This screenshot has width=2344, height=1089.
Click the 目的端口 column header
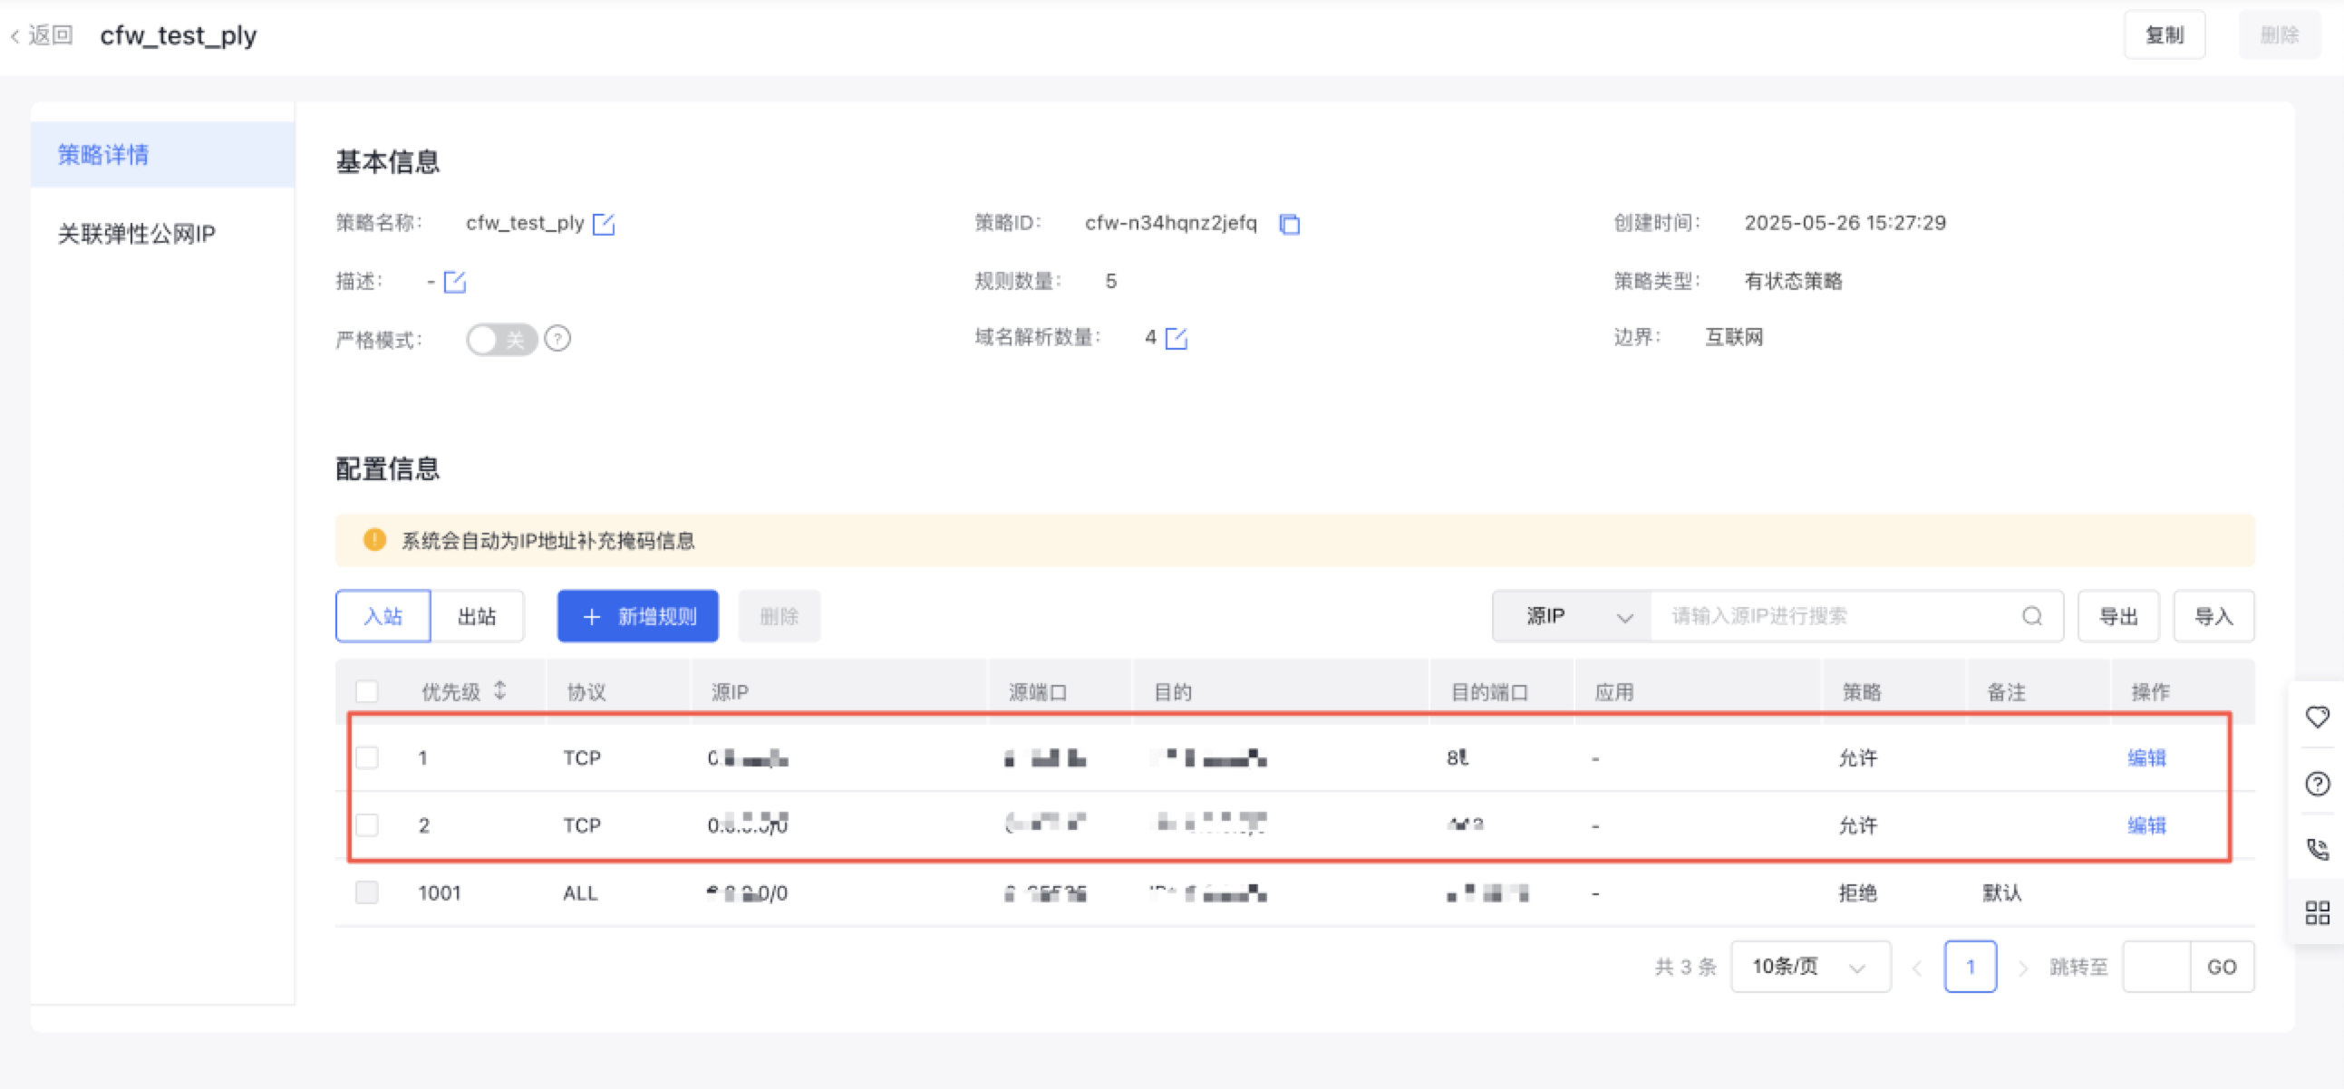click(1488, 692)
